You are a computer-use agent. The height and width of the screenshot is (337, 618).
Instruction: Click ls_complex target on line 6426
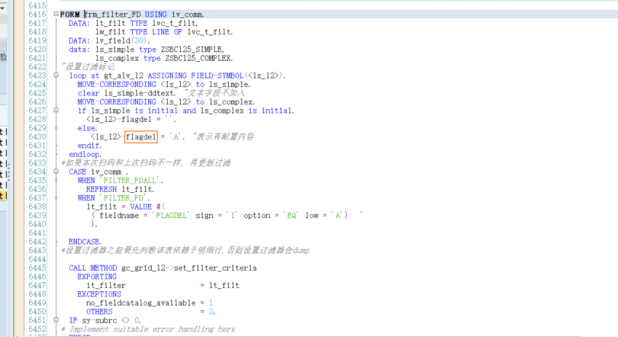tap(232, 102)
